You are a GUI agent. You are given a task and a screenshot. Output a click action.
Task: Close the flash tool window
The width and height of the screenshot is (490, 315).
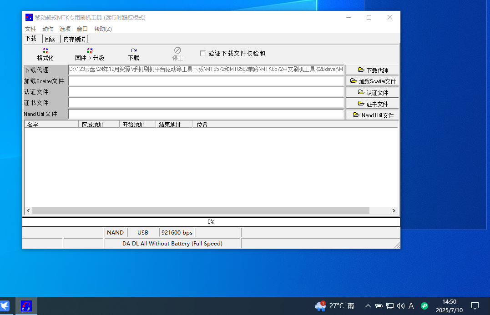pos(390,17)
